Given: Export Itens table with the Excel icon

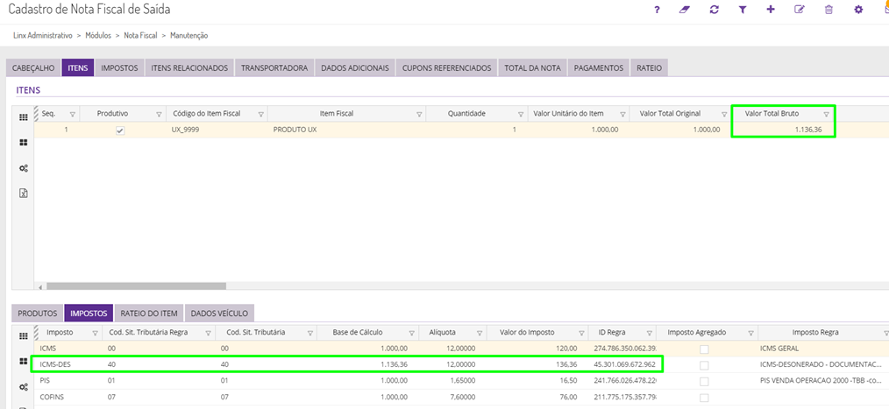Looking at the screenshot, I should click(24, 194).
